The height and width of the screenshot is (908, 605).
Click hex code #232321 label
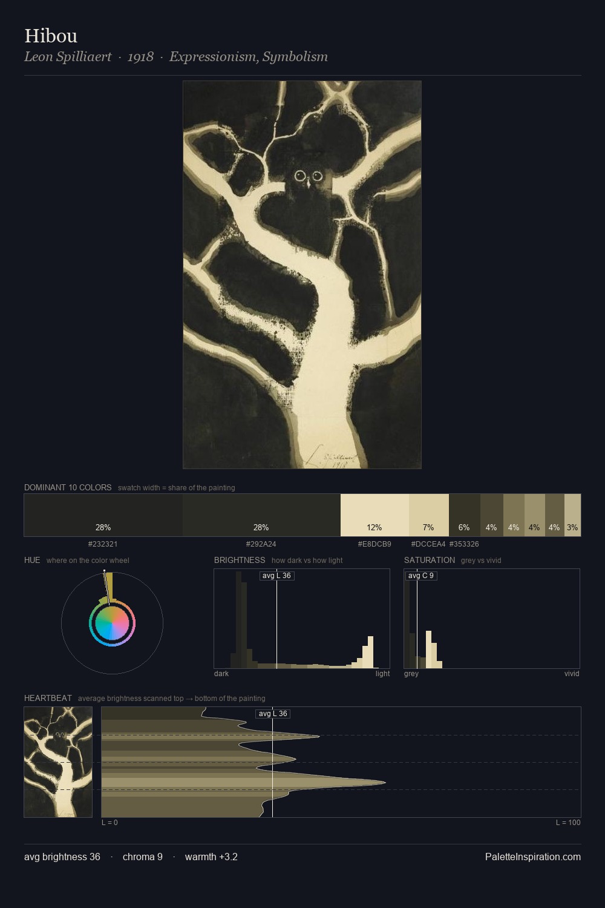click(x=103, y=544)
